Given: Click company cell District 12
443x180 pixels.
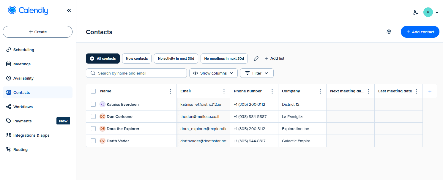Looking at the screenshot, I should click(302, 104).
